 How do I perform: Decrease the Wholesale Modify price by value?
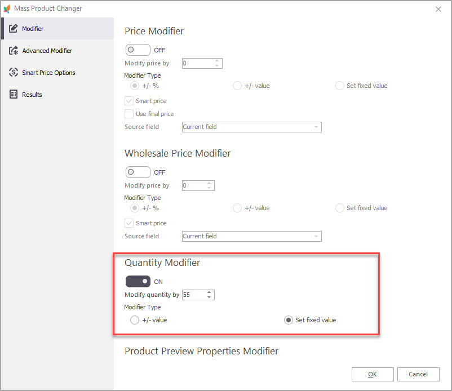pos(209,188)
